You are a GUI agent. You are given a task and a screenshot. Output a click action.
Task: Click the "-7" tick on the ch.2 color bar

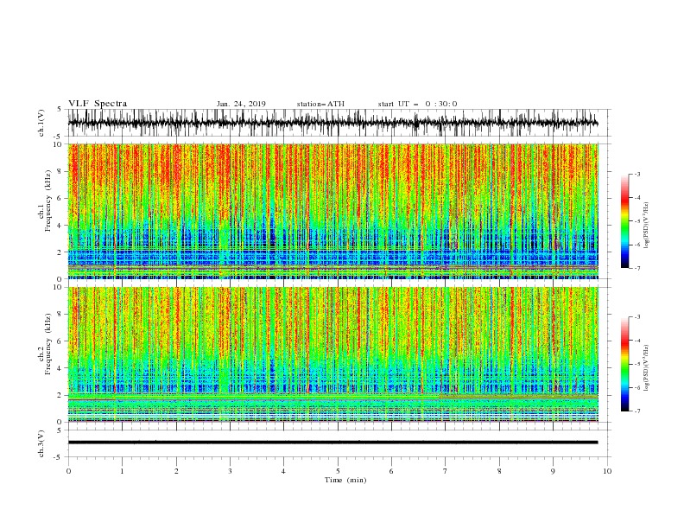click(637, 411)
